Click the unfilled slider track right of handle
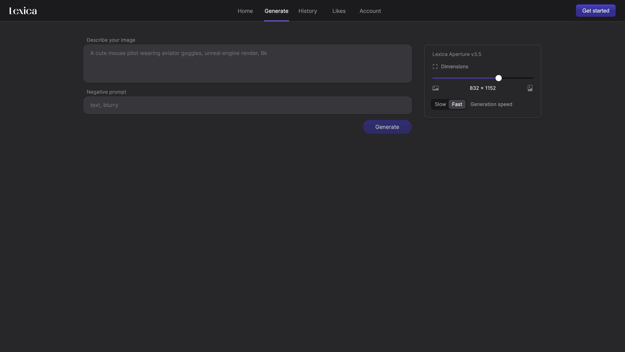625x352 pixels. [518, 78]
